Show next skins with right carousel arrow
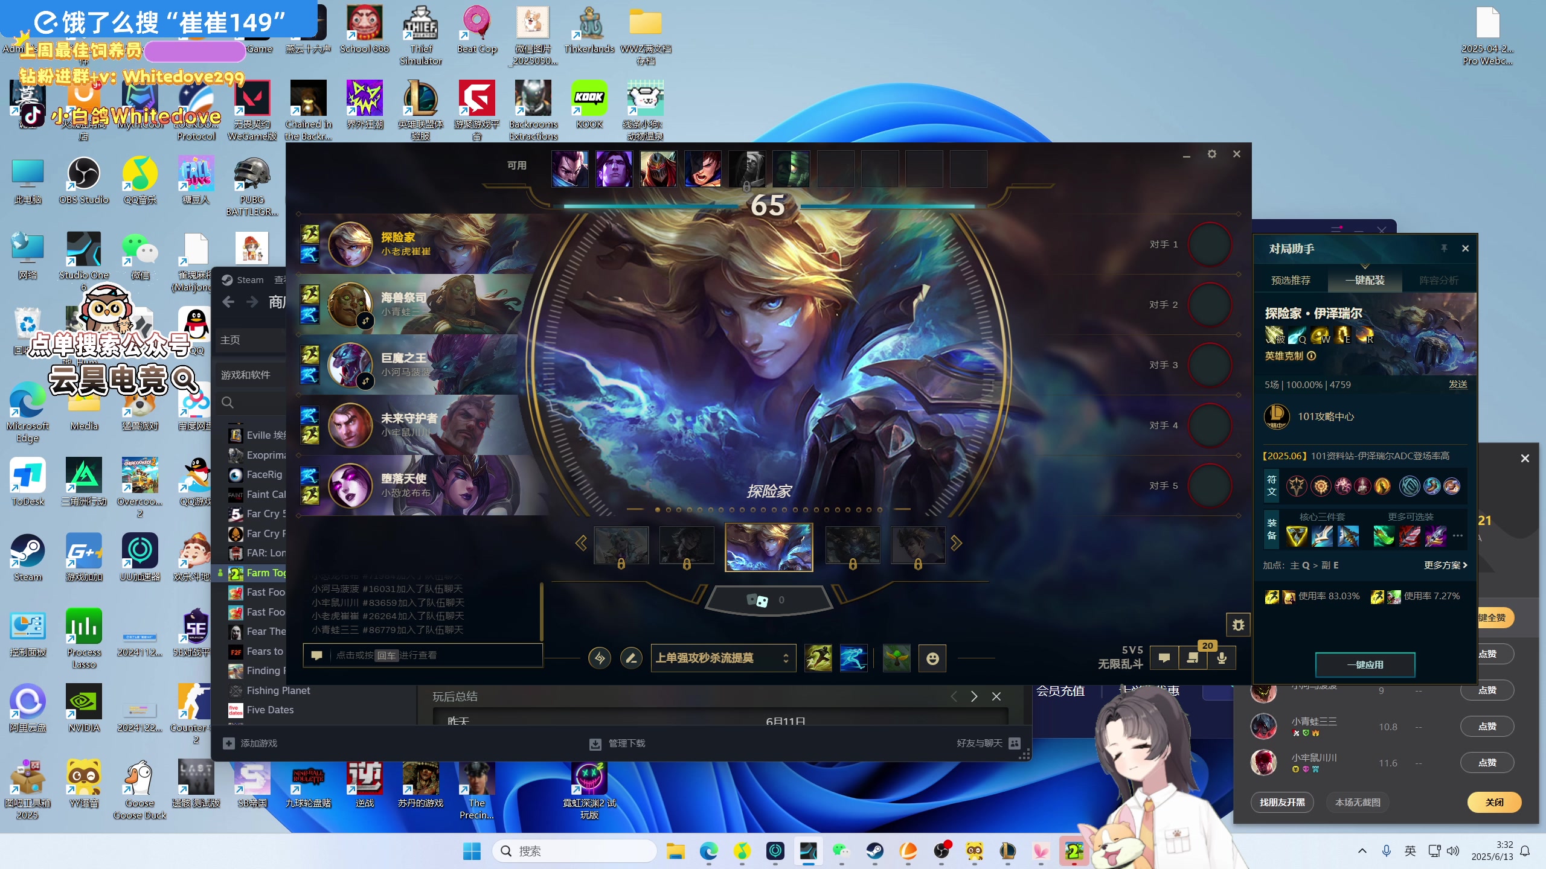 [956, 543]
